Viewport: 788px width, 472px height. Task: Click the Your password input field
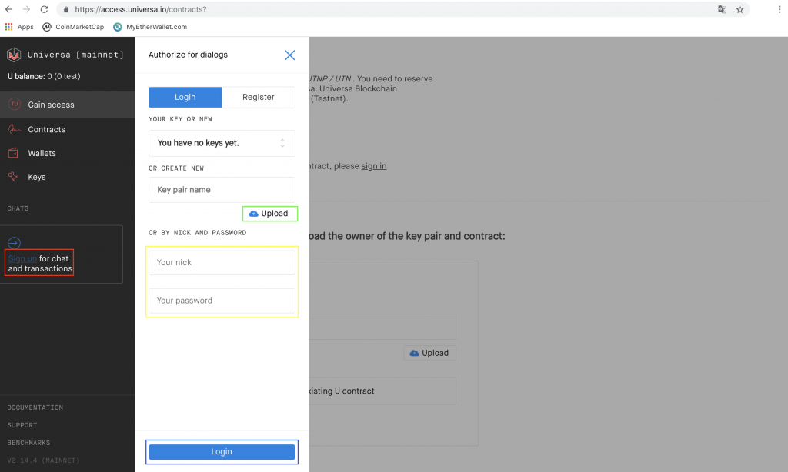[222, 301]
